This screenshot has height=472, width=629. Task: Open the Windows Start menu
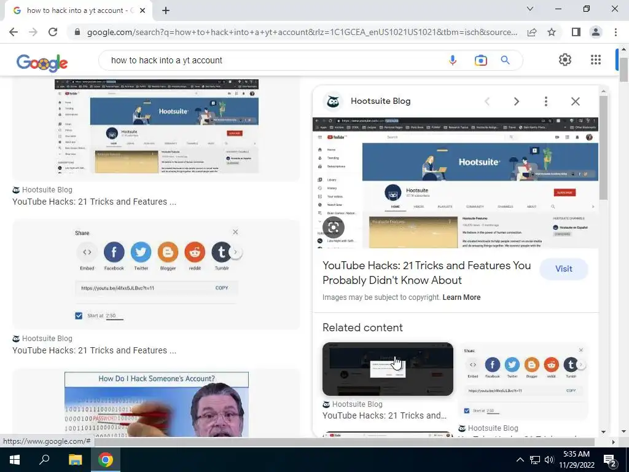[x=15, y=460]
